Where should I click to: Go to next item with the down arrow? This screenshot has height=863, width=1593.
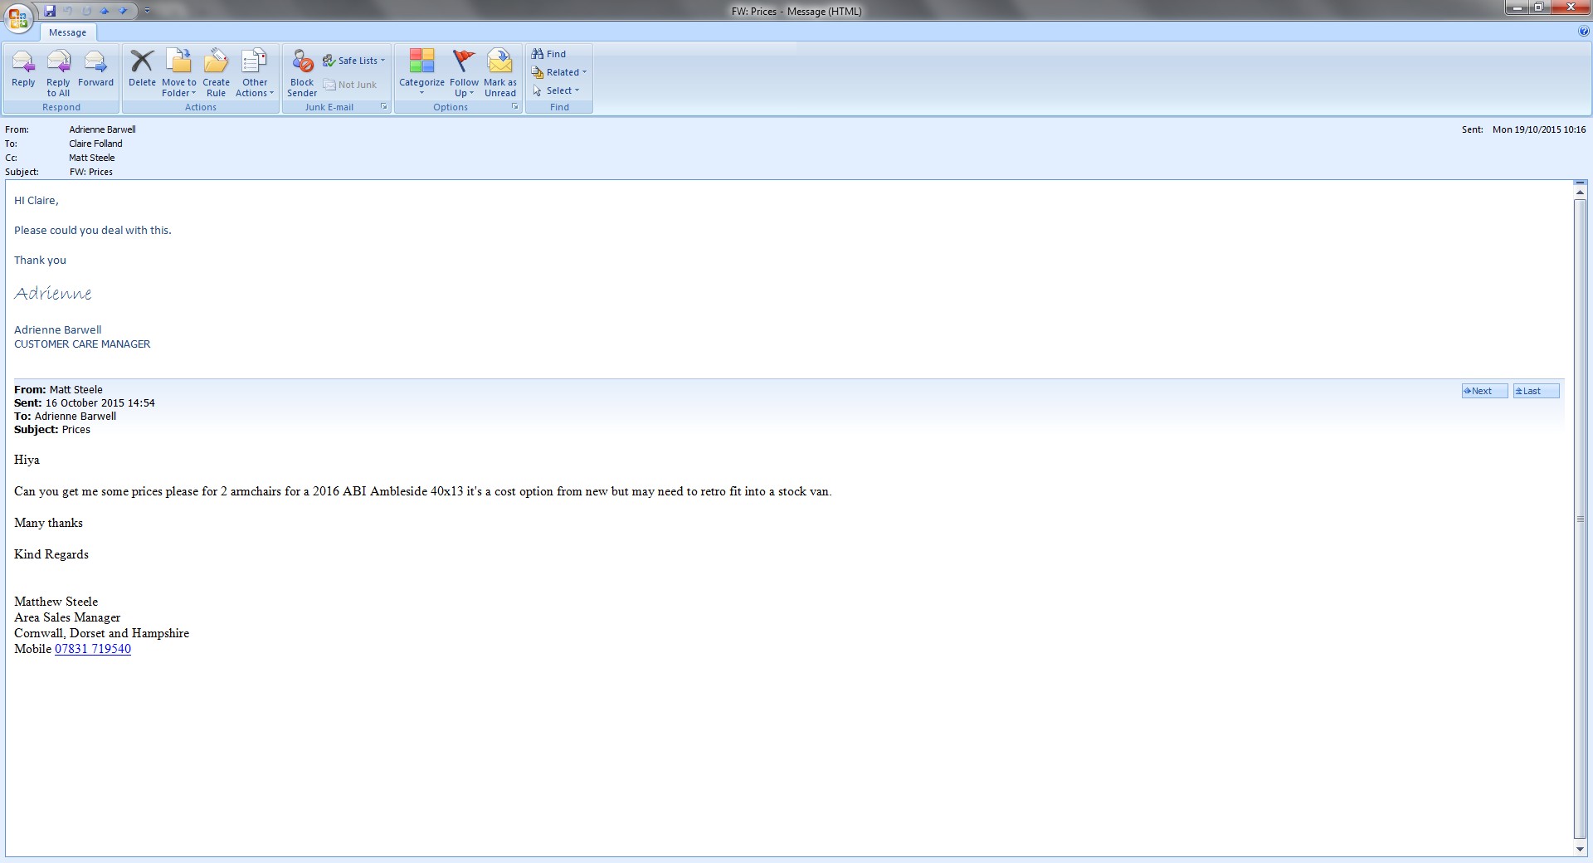[123, 11]
